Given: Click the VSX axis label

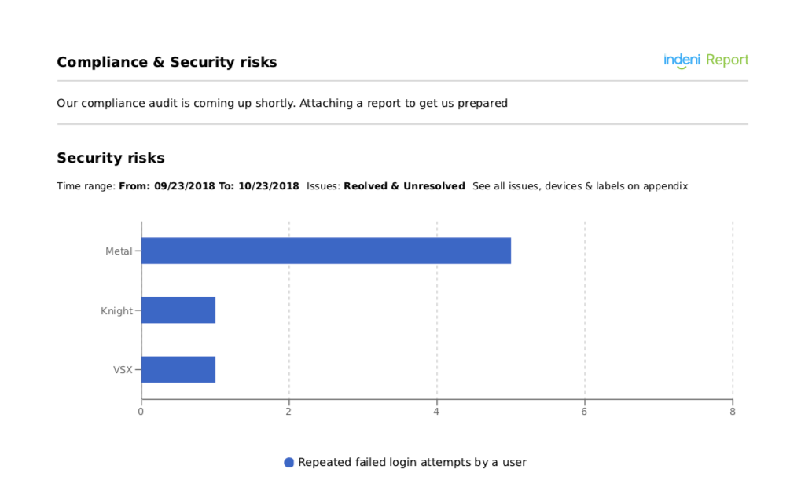Looking at the screenshot, I should (x=123, y=369).
